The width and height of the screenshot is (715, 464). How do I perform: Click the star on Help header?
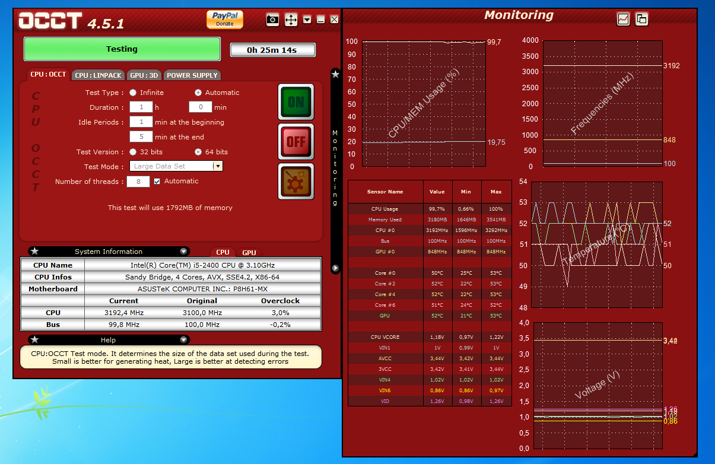[x=34, y=340]
